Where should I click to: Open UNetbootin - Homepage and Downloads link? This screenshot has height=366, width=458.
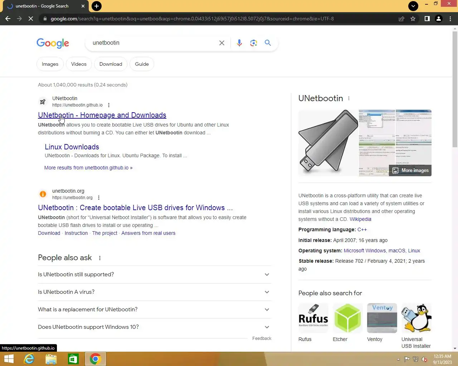pyautogui.click(x=102, y=115)
